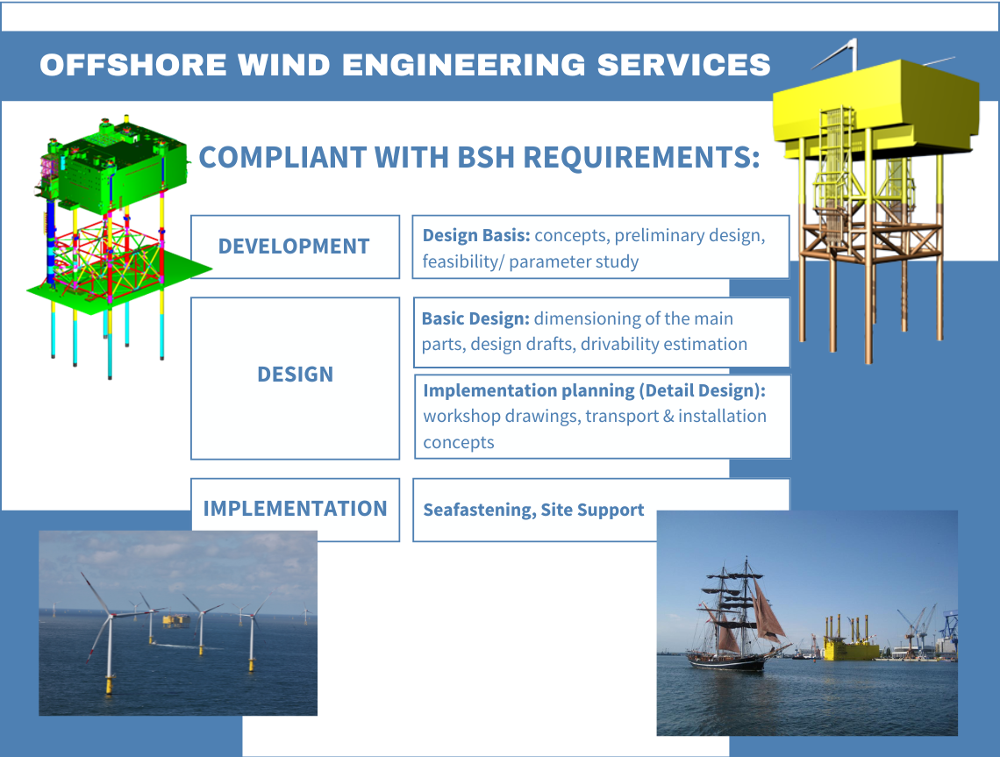Click the IMPLEMENTATION phase box

[x=295, y=509]
